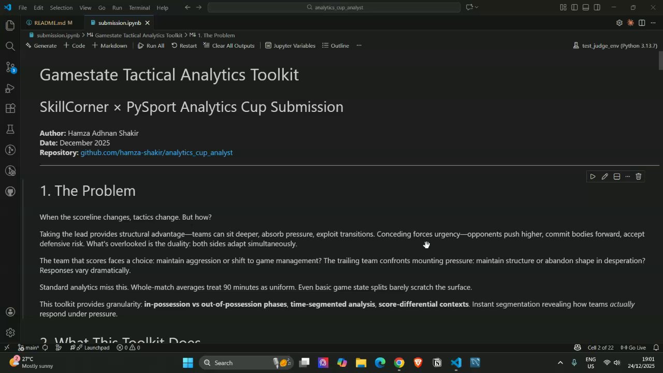
Task: Open the Edit menu
Action: point(38,8)
